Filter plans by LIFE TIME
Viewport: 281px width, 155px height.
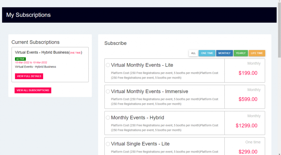pos(257,53)
